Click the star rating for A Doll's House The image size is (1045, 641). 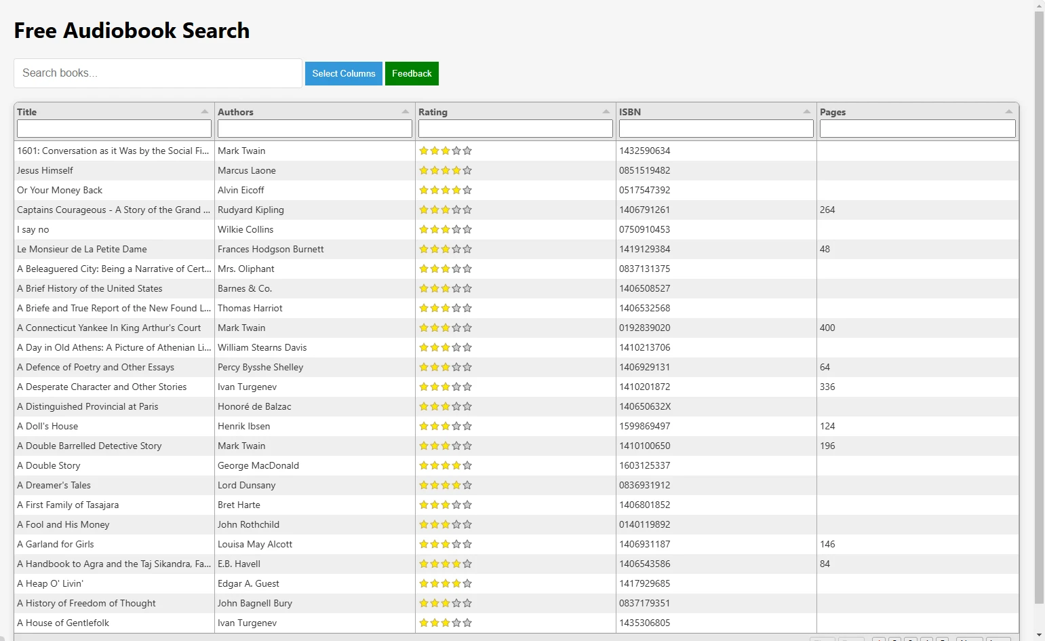[445, 426]
